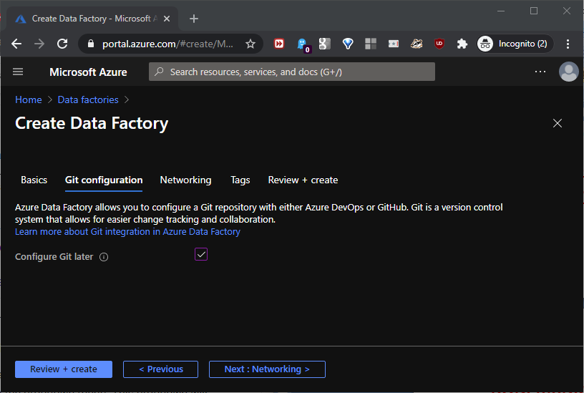Open the more options ellipsis menu
Viewport: 584px width, 393px height.
540,72
